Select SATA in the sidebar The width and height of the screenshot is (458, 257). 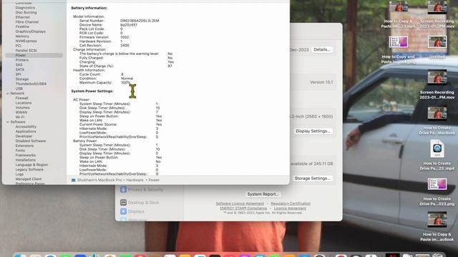coord(20,69)
